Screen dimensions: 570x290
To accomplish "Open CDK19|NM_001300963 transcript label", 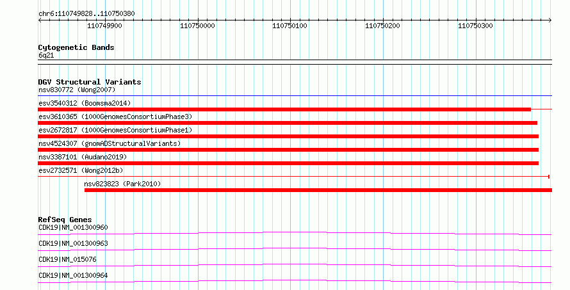I will pyautogui.click(x=73, y=243).
